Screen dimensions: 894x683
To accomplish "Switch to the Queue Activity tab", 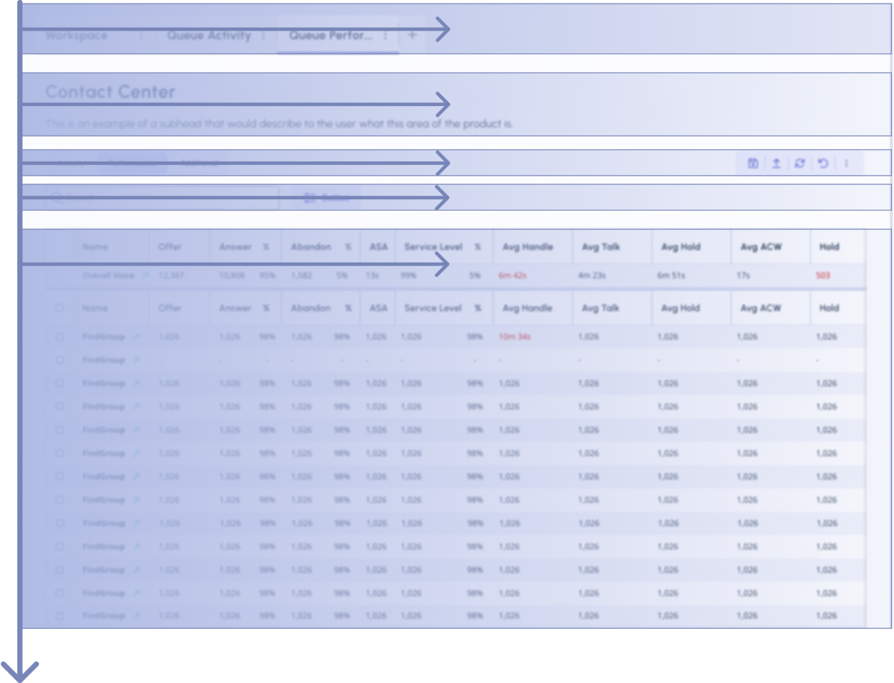I will 209,35.
